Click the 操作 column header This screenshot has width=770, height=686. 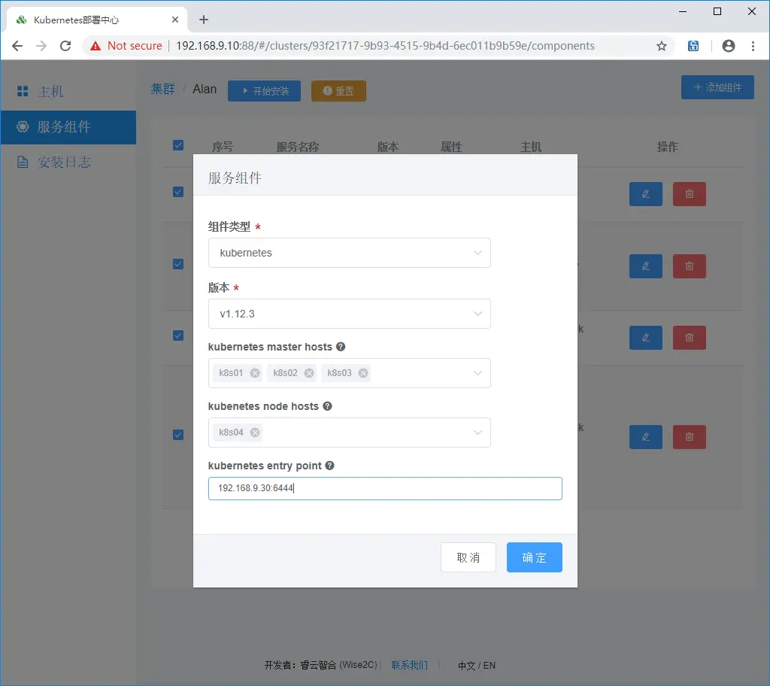point(668,147)
